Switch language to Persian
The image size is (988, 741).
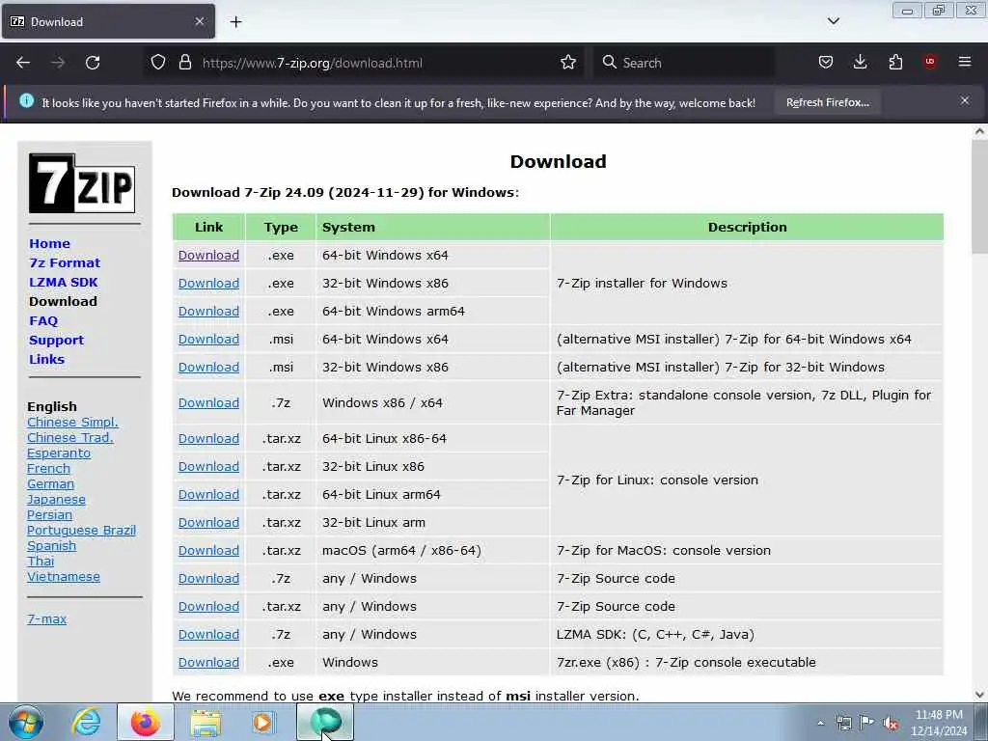click(49, 515)
